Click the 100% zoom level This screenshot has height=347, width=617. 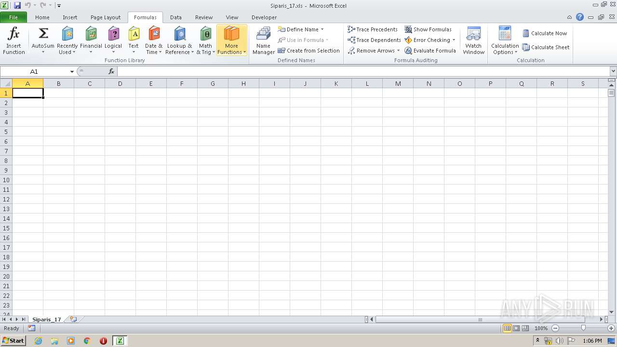[541, 328]
